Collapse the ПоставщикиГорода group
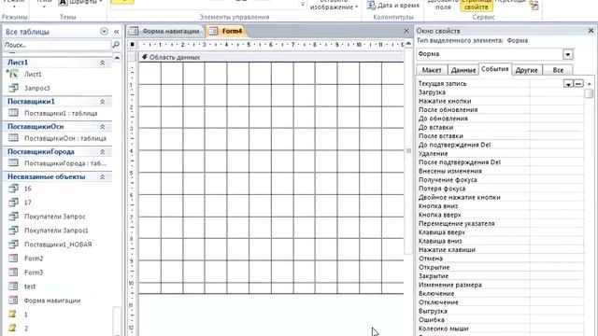This screenshot has height=336, width=598. (x=102, y=151)
